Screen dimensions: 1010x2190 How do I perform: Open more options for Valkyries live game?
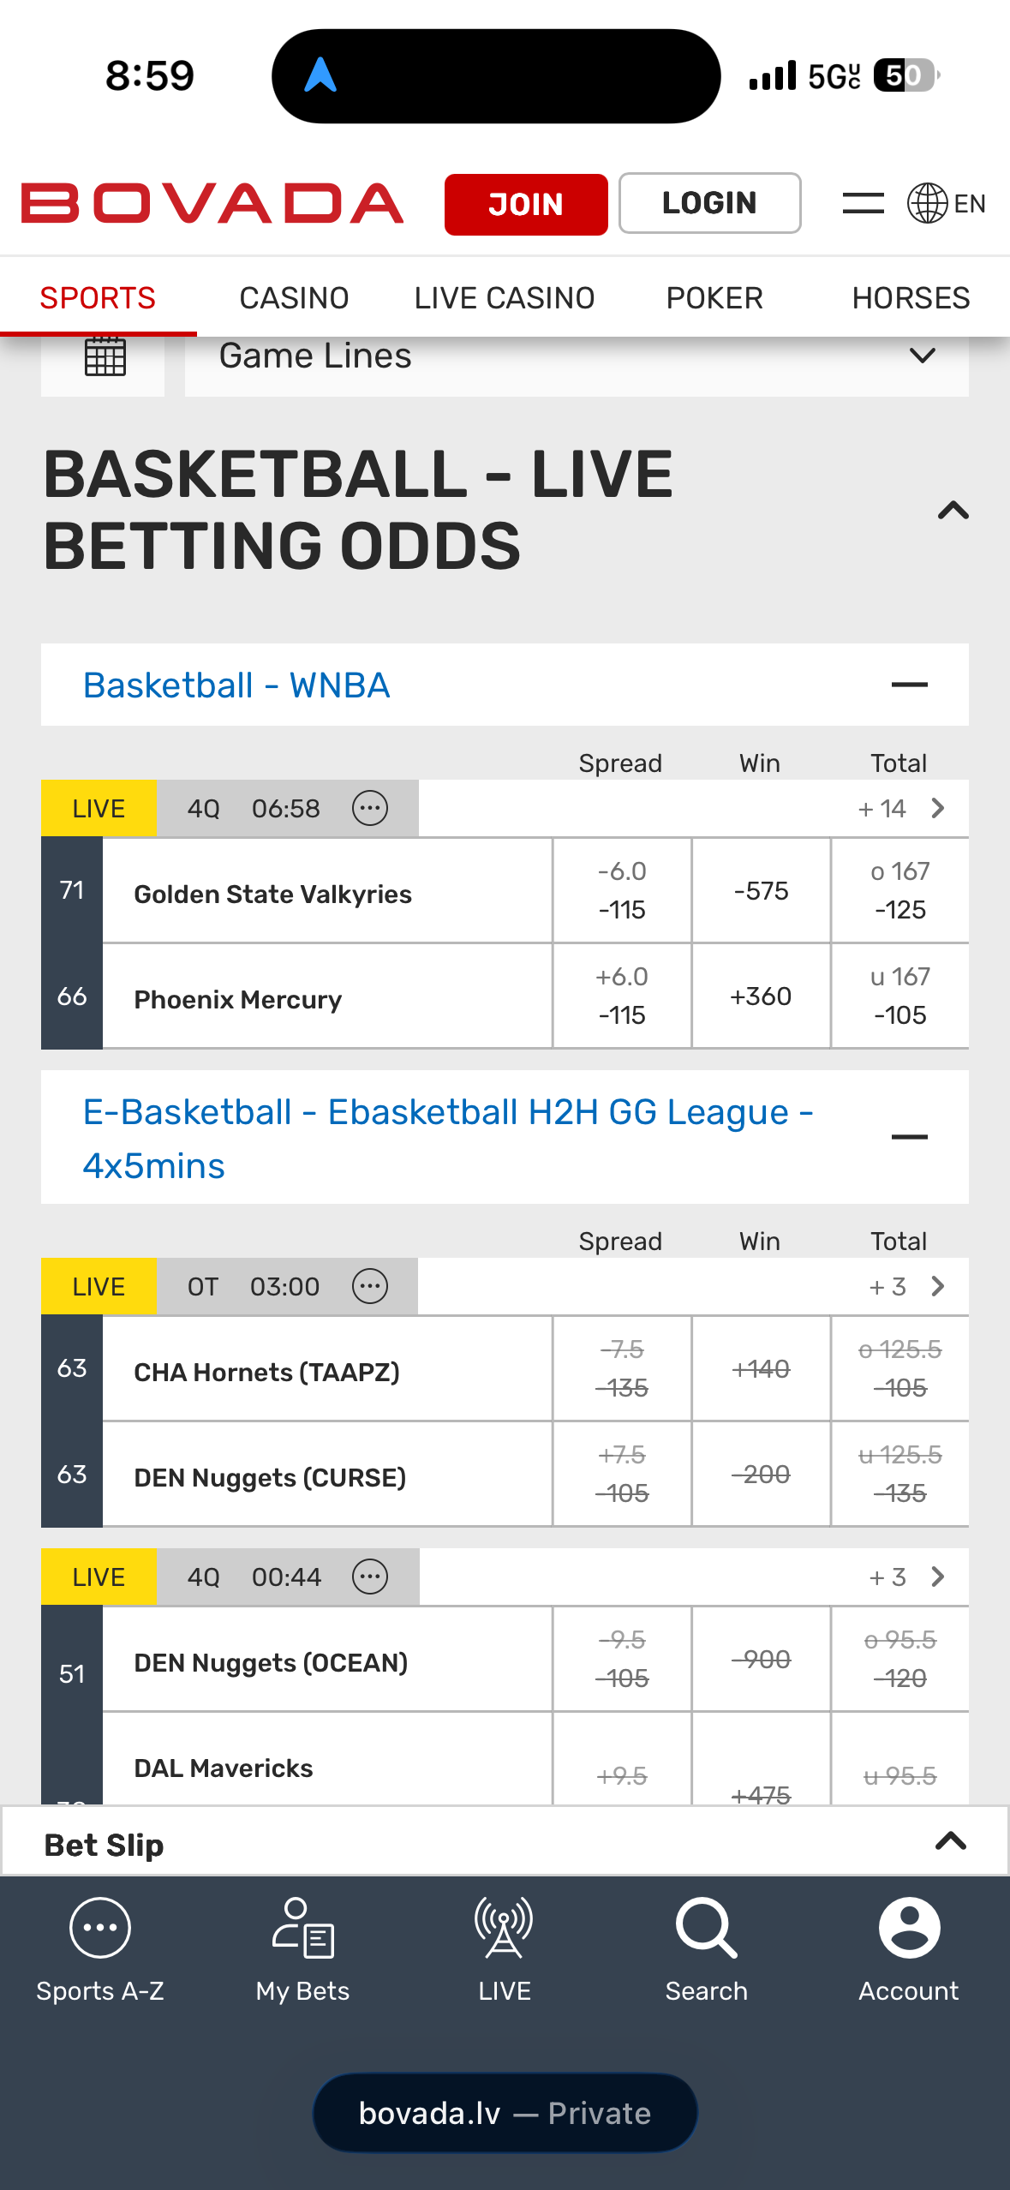[370, 808]
